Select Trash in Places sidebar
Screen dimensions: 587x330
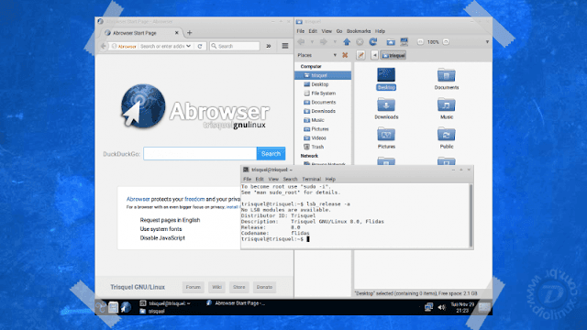pos(323,147)
